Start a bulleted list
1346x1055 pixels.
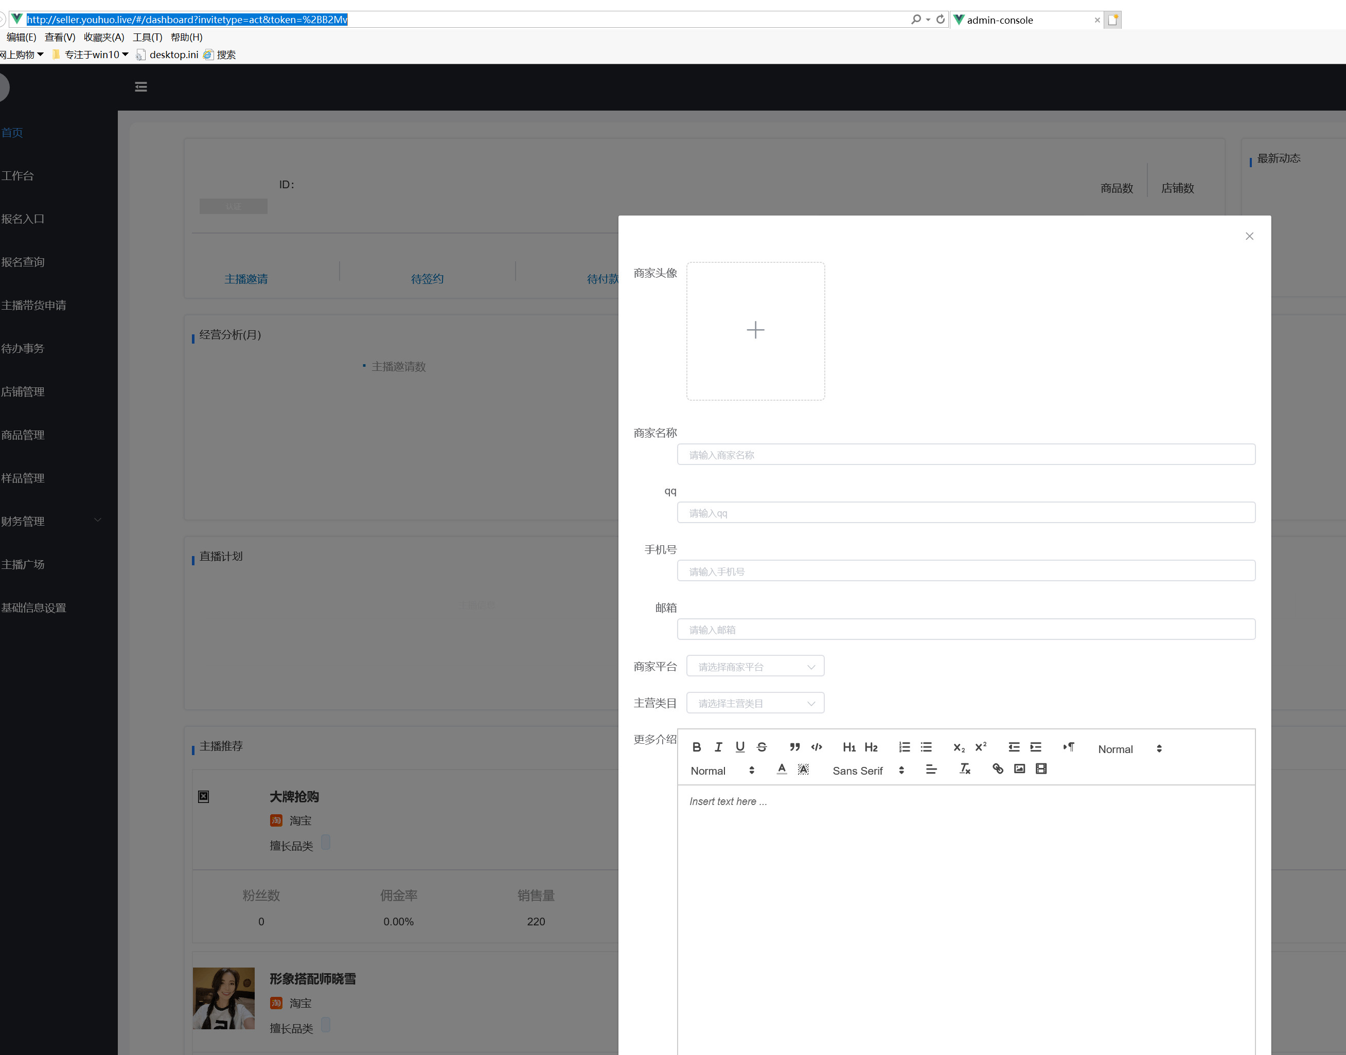click(x=926, y=747)
